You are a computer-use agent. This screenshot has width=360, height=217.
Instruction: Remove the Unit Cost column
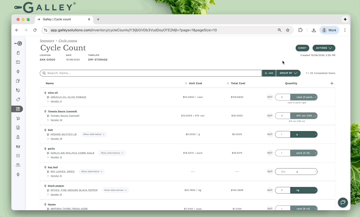coord(186,83)
